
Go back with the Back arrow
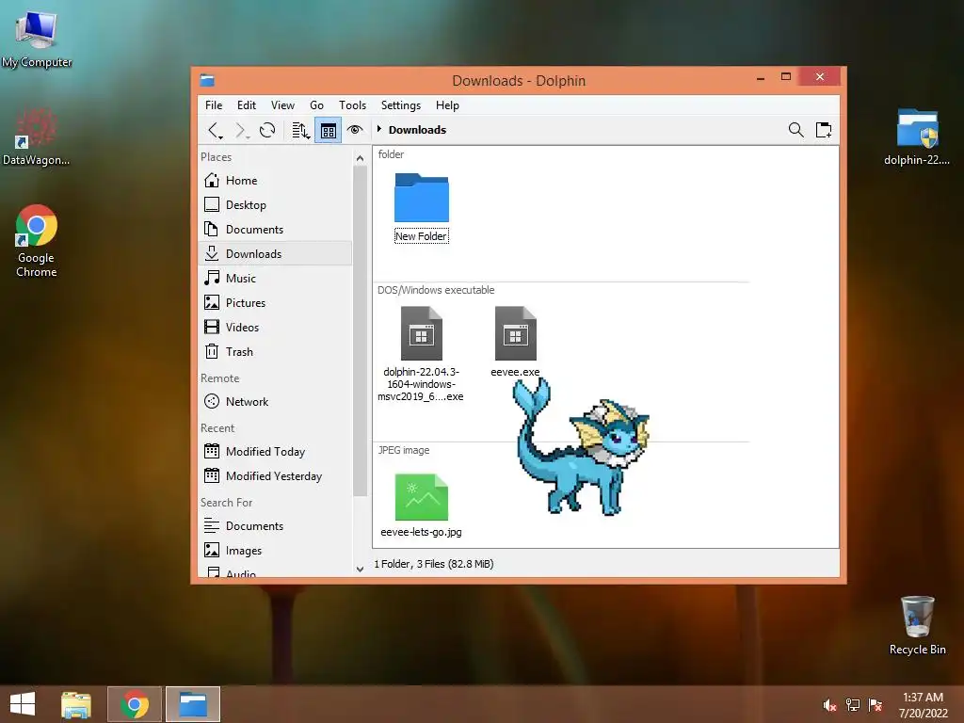coord(215,130)
